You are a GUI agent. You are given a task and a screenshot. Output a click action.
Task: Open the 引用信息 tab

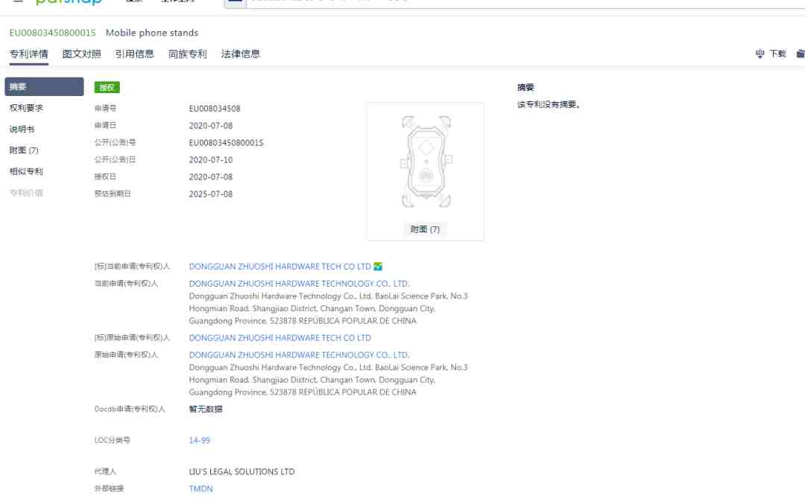coord(134,54)
